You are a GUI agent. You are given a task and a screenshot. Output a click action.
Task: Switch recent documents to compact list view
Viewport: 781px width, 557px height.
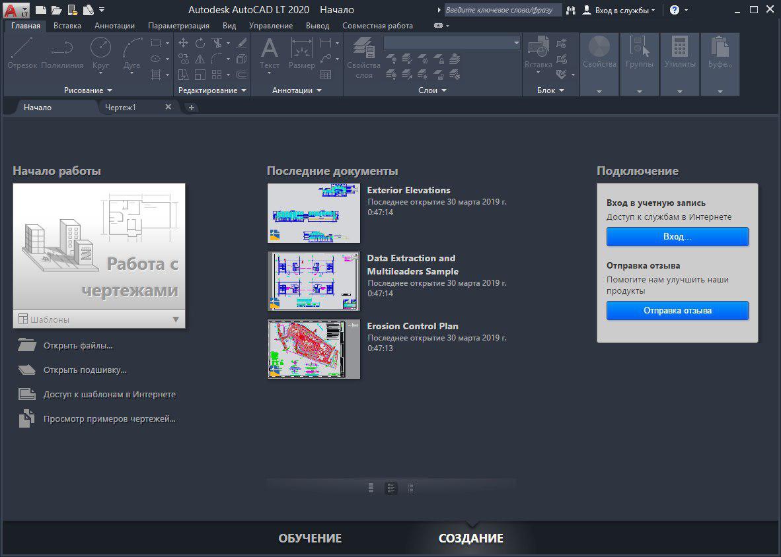[411, 488]
